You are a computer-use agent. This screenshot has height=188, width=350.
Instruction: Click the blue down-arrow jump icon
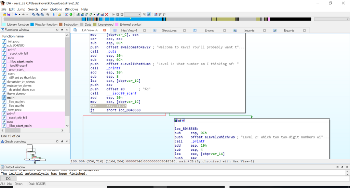[x=54, y=14]
